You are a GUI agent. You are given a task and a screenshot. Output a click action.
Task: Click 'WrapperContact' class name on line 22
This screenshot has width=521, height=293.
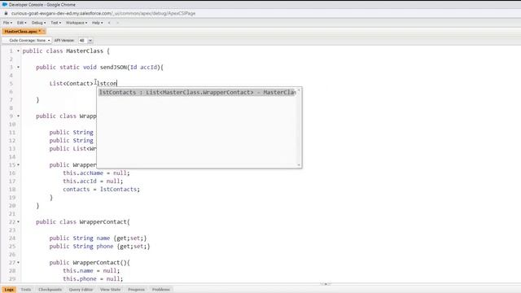point(103,221)
